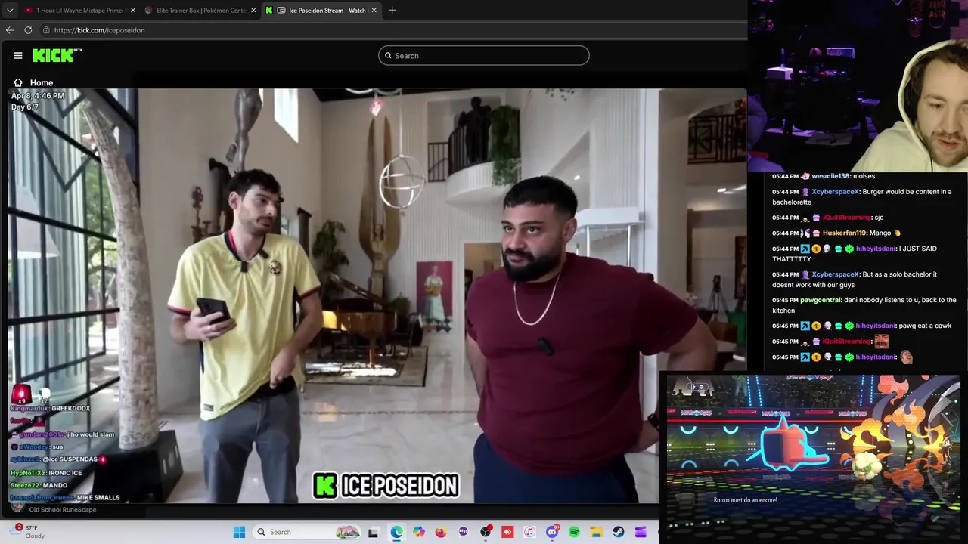This screenshot has height=544, width=968.
Task: Close the Lil Wayne Mixtape tab
Action: click(x=133, y=11)
